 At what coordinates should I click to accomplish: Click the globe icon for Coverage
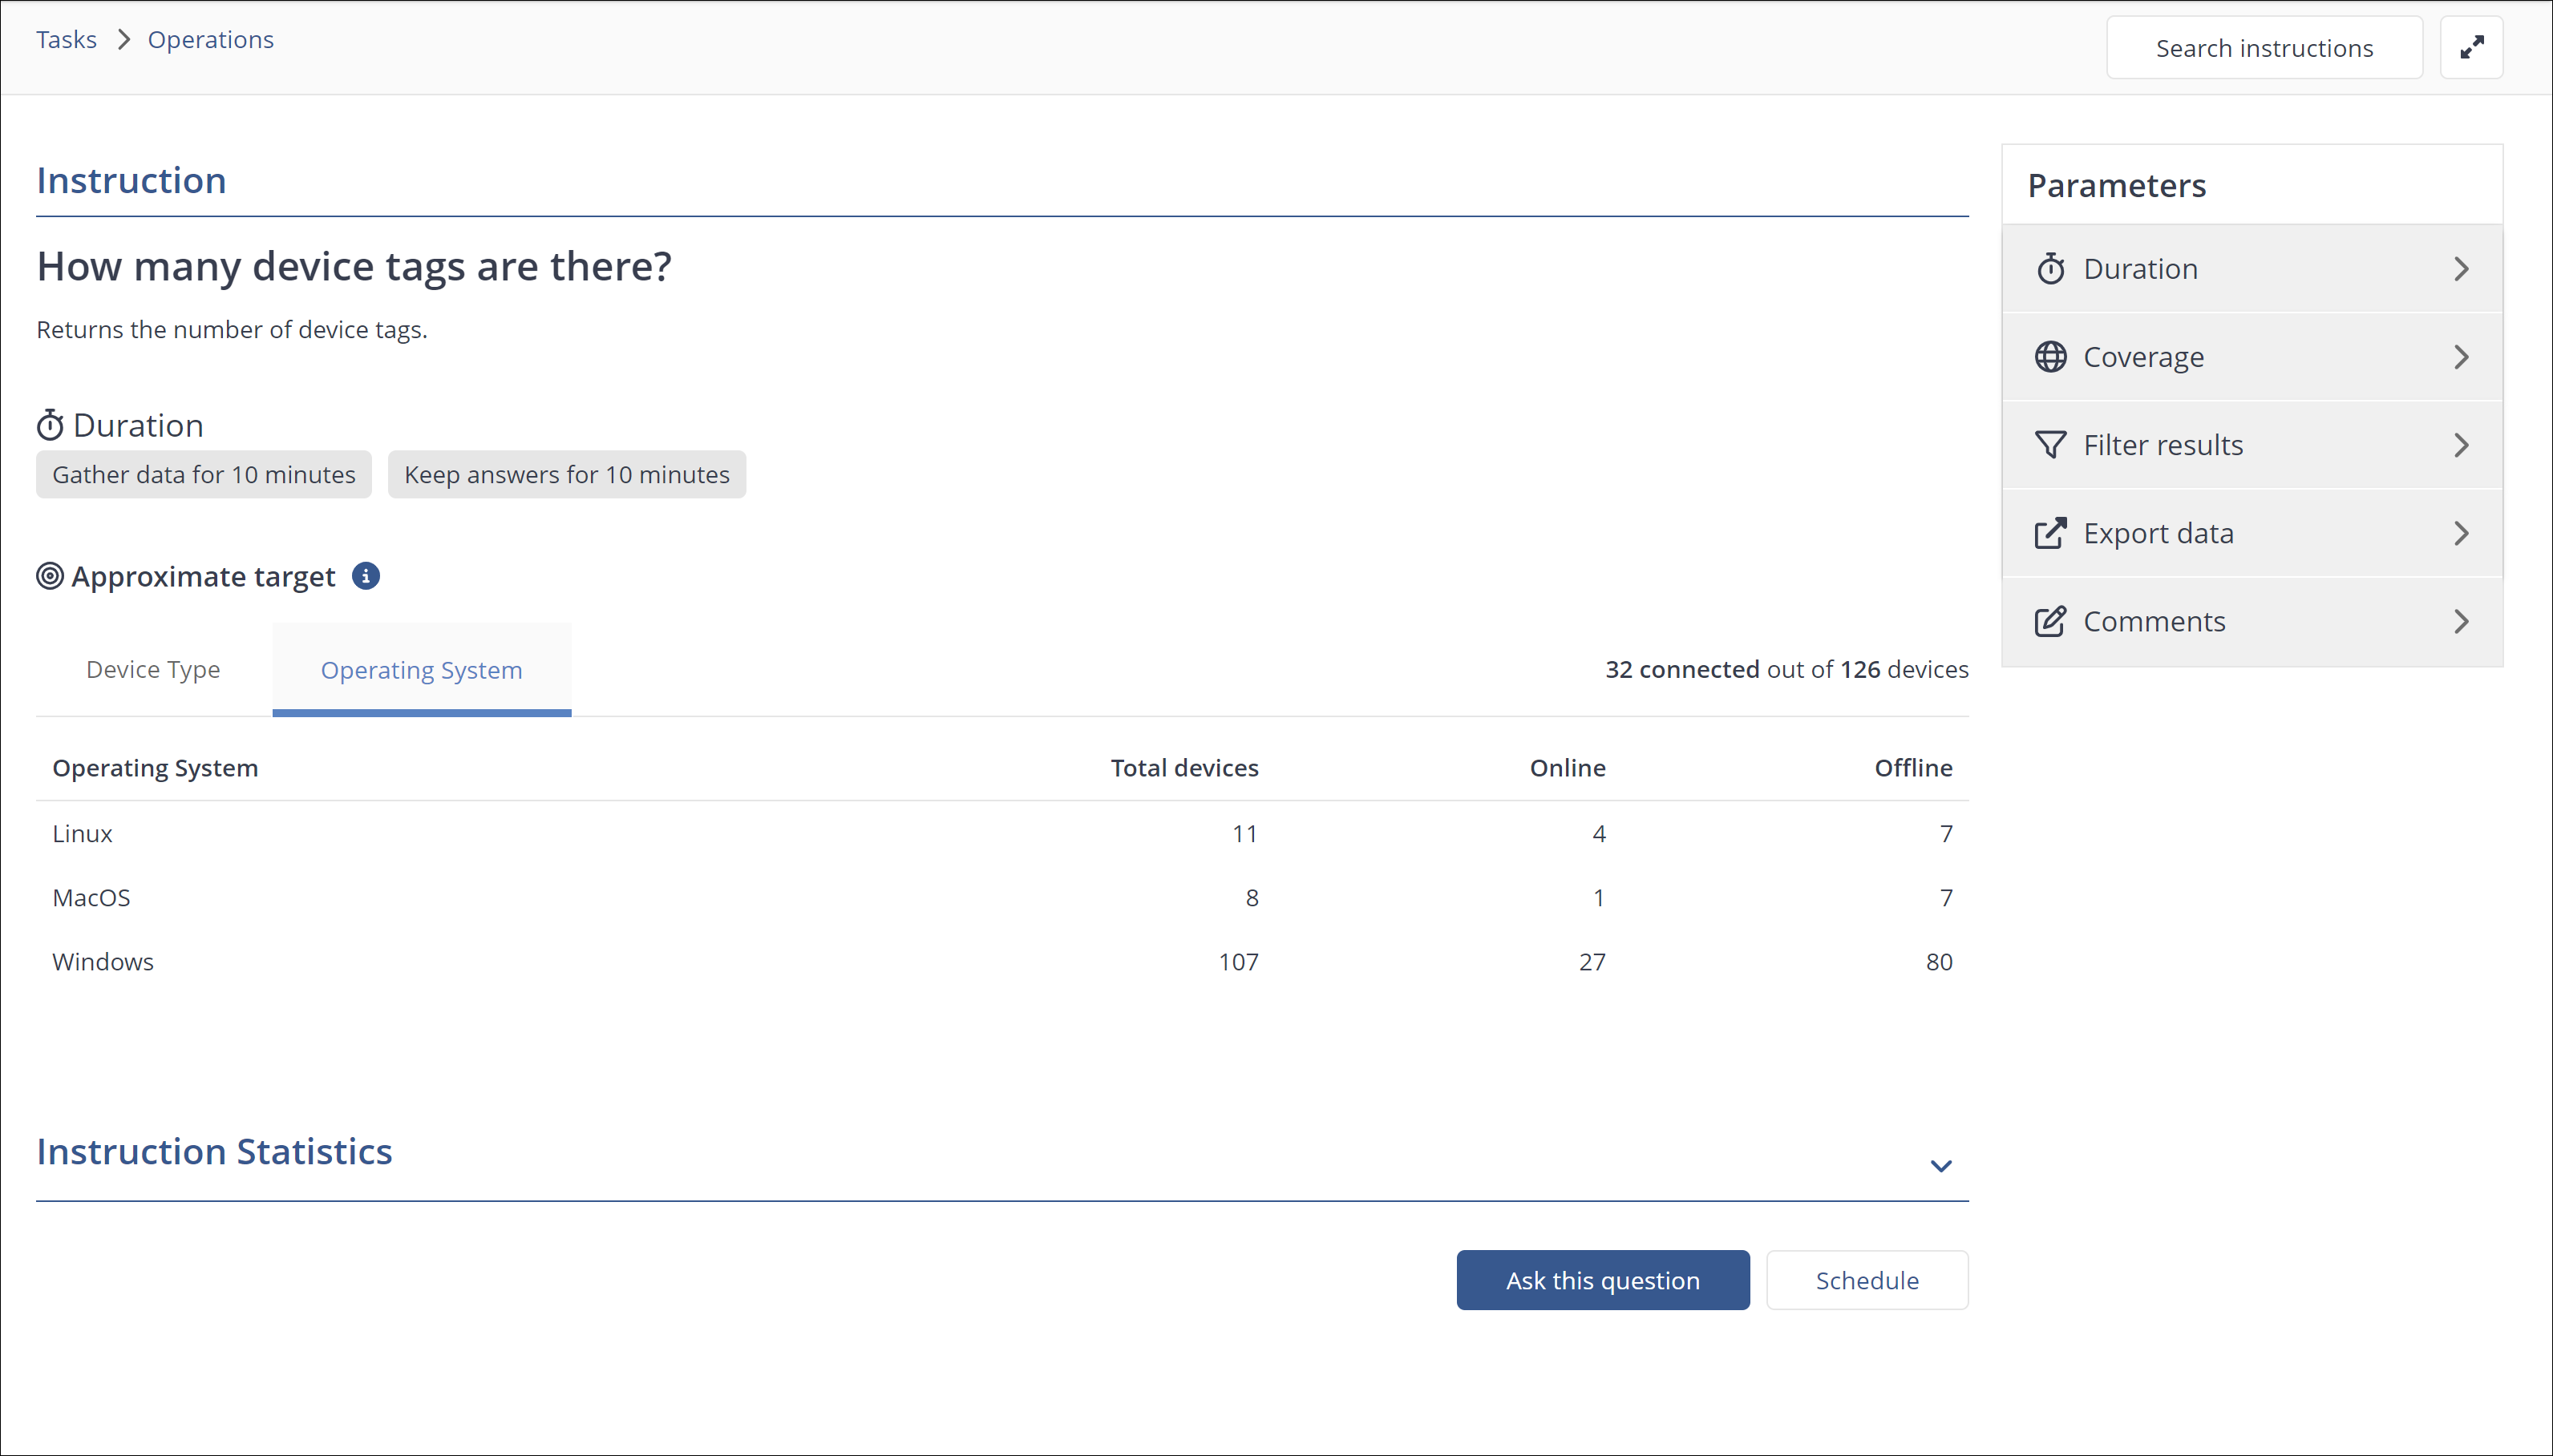(x=2049, y=357)
